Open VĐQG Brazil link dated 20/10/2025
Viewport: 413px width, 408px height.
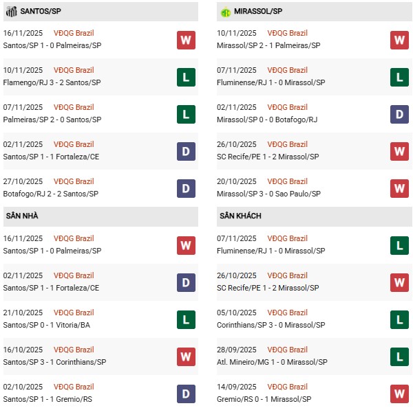(288, 181)
